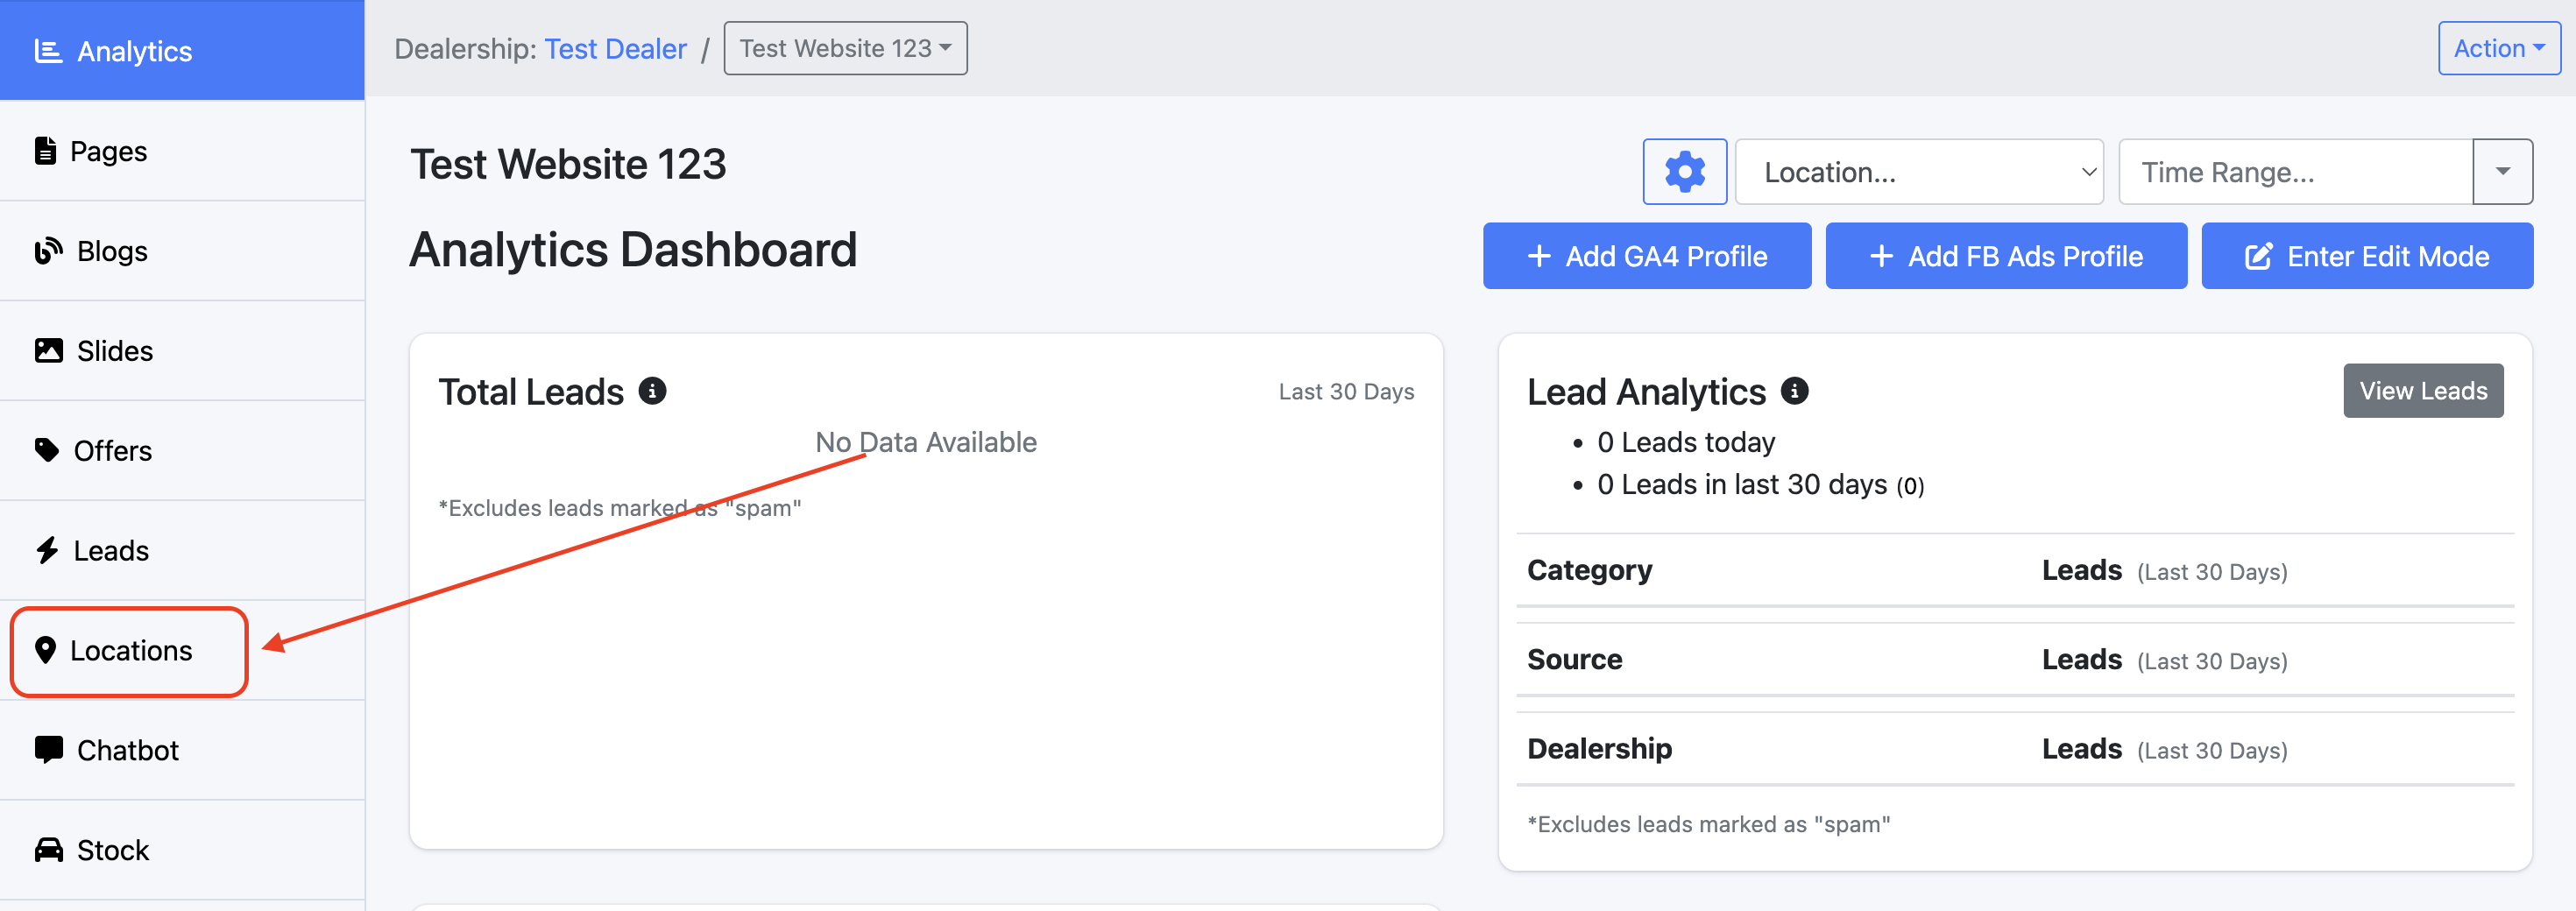Open the Location select box
The width and height of the screenshot is (2576, 911).
[1919, 172]
